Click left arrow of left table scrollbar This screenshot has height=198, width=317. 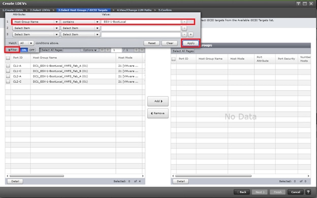coord(8,176)
